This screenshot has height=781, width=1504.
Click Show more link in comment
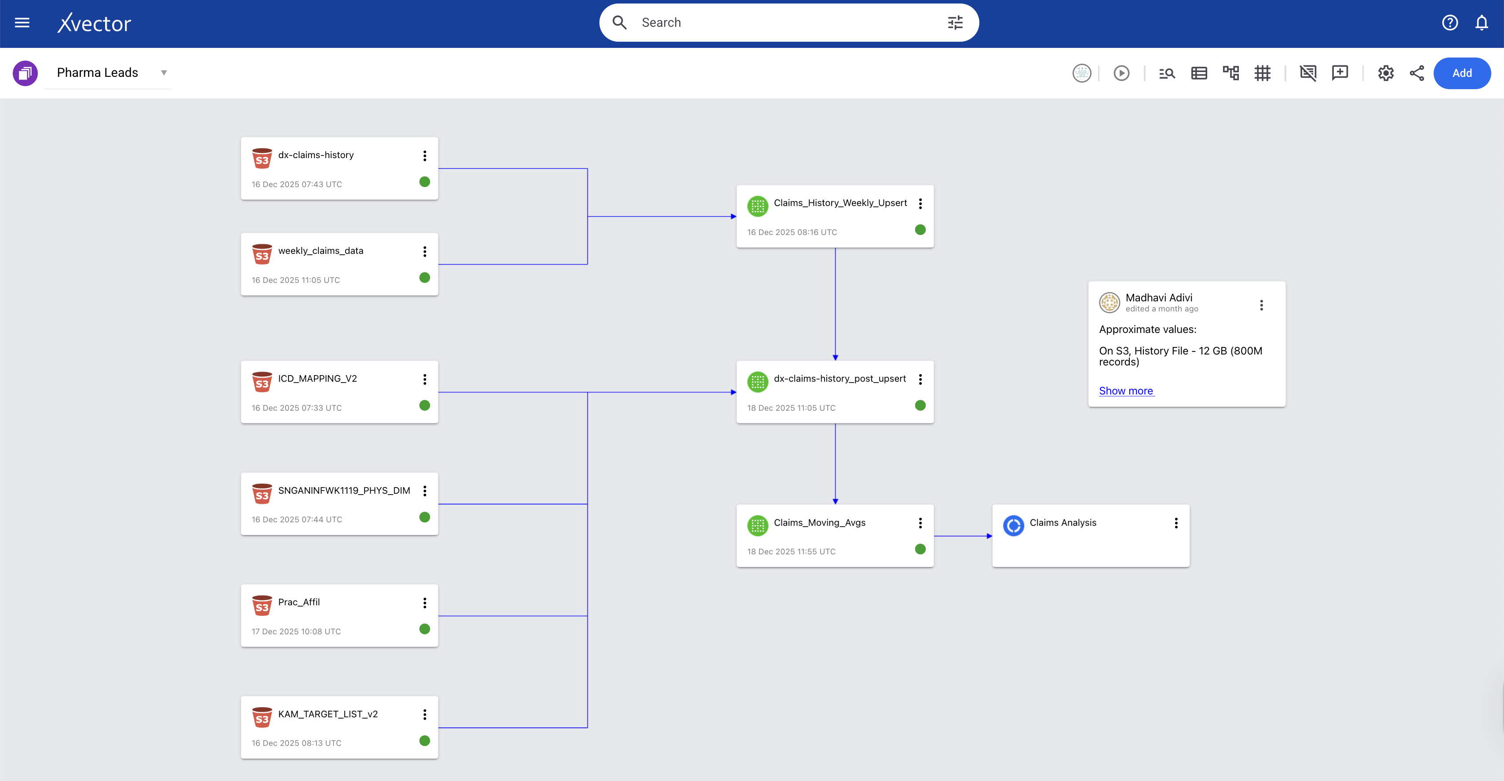(x=1126, y=391)
